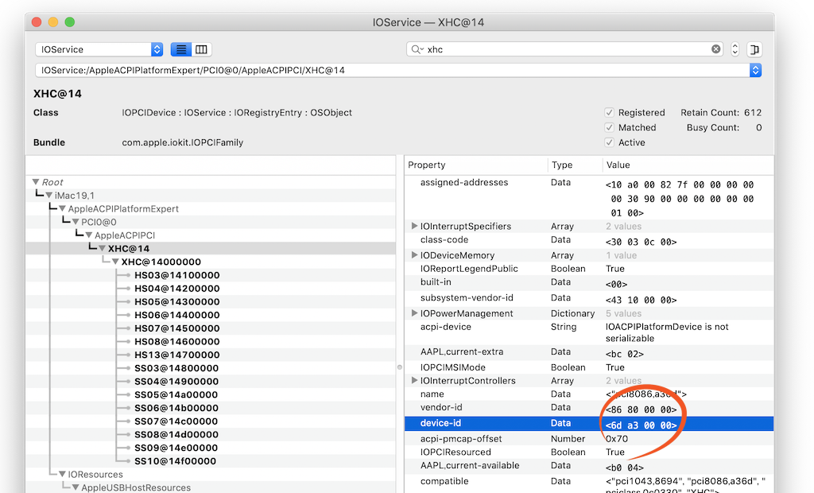Image resolution: width=814 pixels, height=493 pixels.
Task: Open search options magnifier menu
Action: [417, 49]
